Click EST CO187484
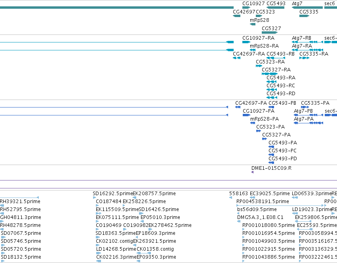Viewport: 337px width, 263px height. pos(97,205)
